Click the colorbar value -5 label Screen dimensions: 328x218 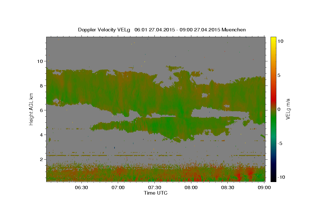pyautogui.click(x=280, y=143)
